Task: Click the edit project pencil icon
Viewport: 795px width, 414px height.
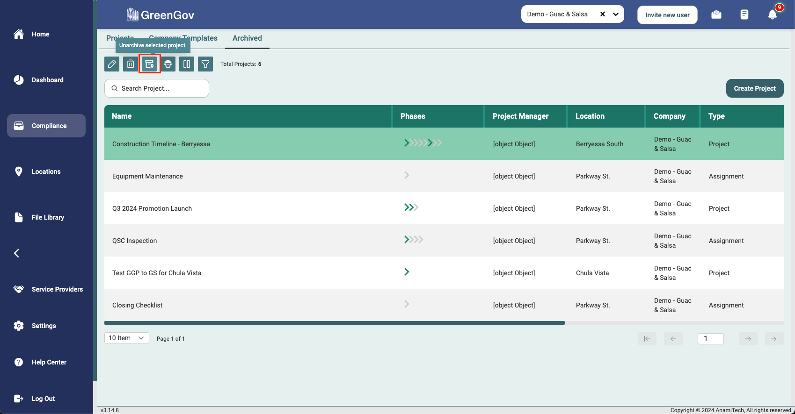Action: 112,64
